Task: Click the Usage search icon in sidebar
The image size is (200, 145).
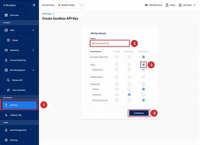Action: (x=9, y=40)
